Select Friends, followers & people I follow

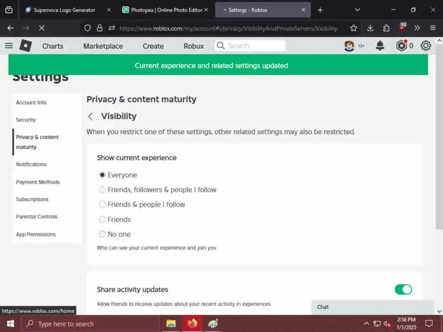[102, 190]
